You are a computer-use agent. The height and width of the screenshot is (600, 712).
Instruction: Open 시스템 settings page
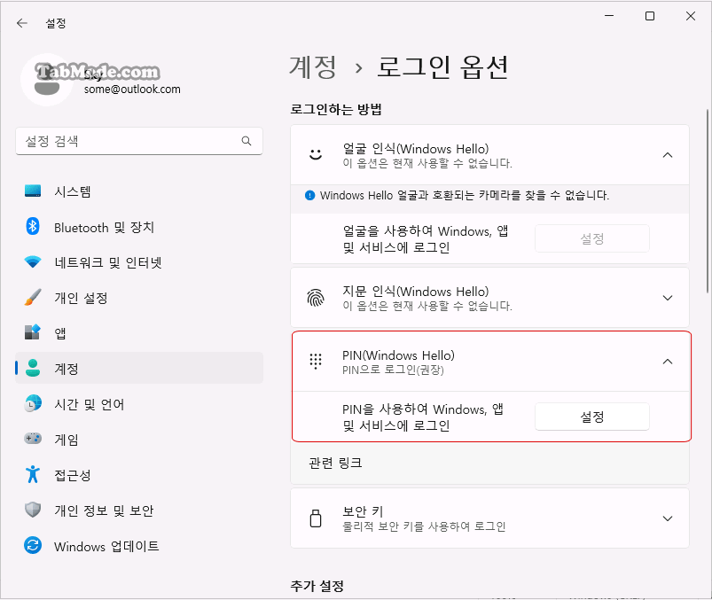click(x=139, y=191)
